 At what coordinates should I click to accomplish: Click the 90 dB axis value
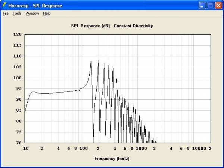tap(19, 99)
